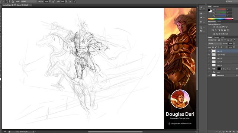Toggle pressure controls opacity icon

(x=54, y=1)
